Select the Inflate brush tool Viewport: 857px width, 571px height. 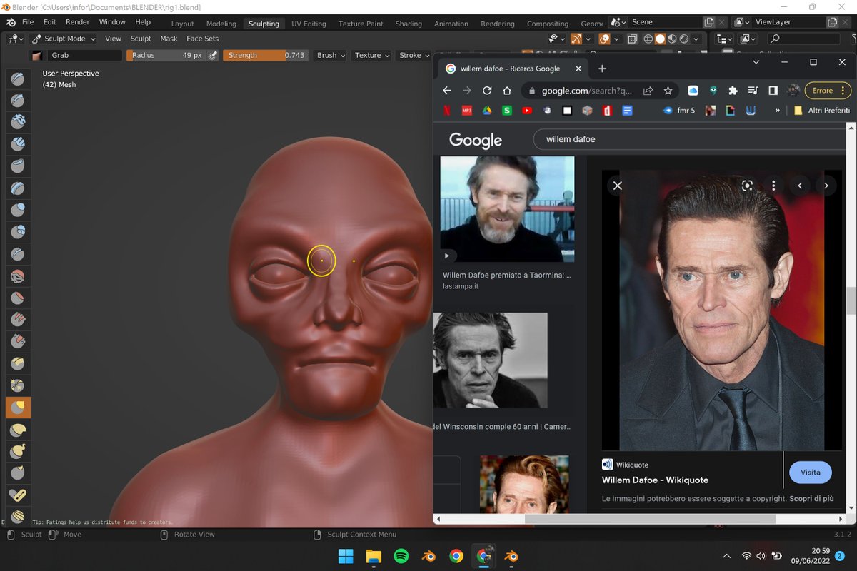(18, 210)
